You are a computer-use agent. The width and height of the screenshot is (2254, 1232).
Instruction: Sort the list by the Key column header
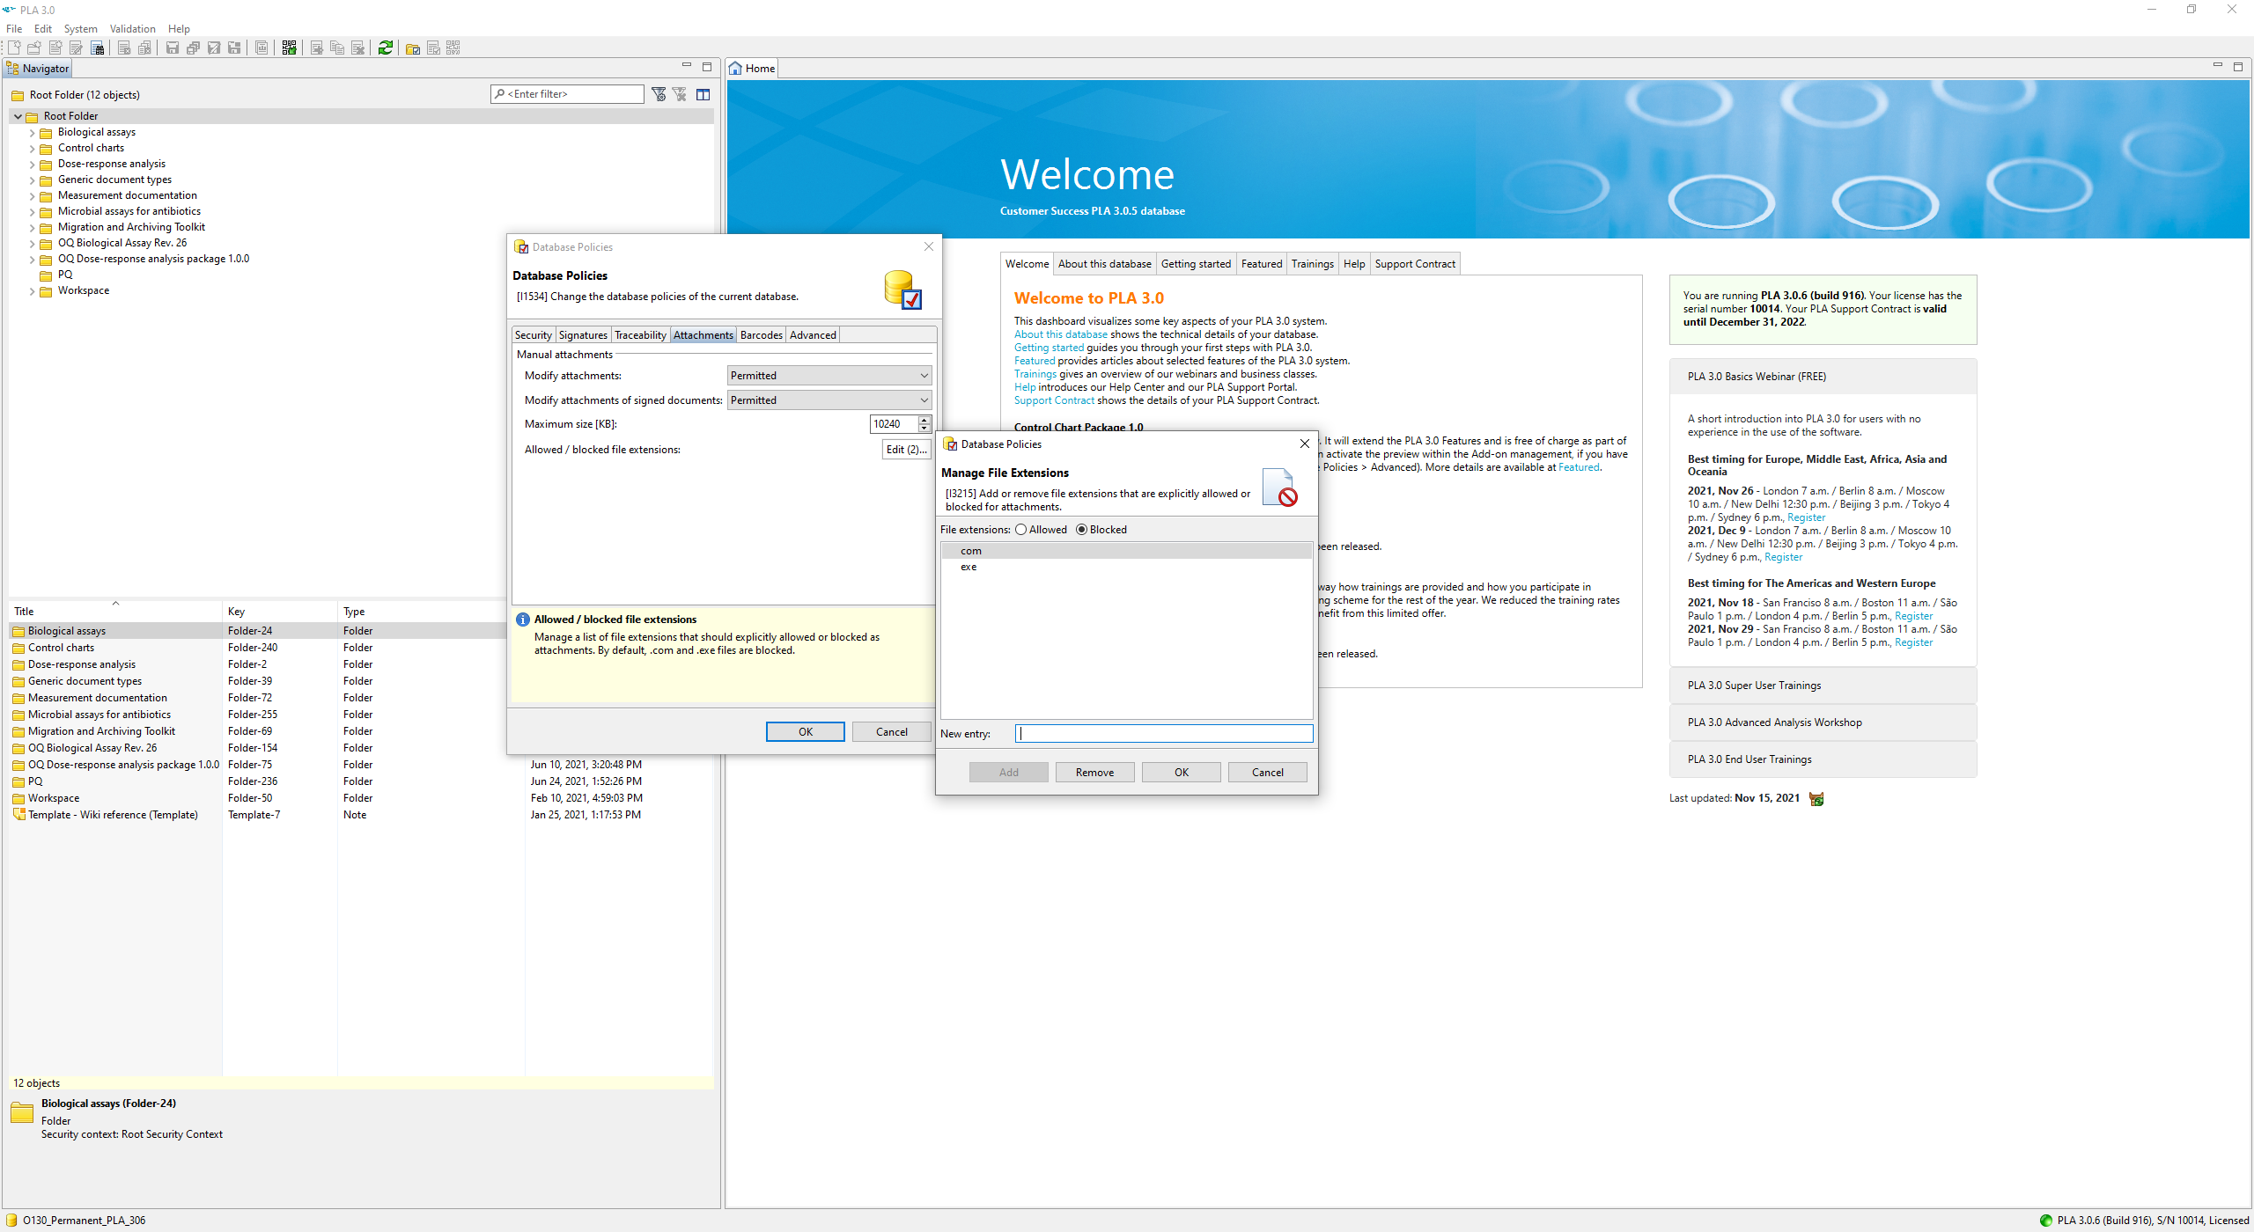click(279, 612)
